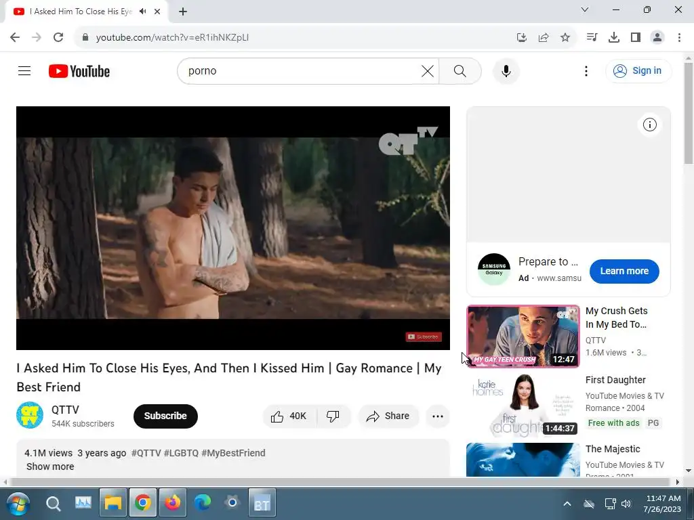This screenshot has height=520, width=694.
Task: Click the magnifier search button
Action: click(460, 70)
